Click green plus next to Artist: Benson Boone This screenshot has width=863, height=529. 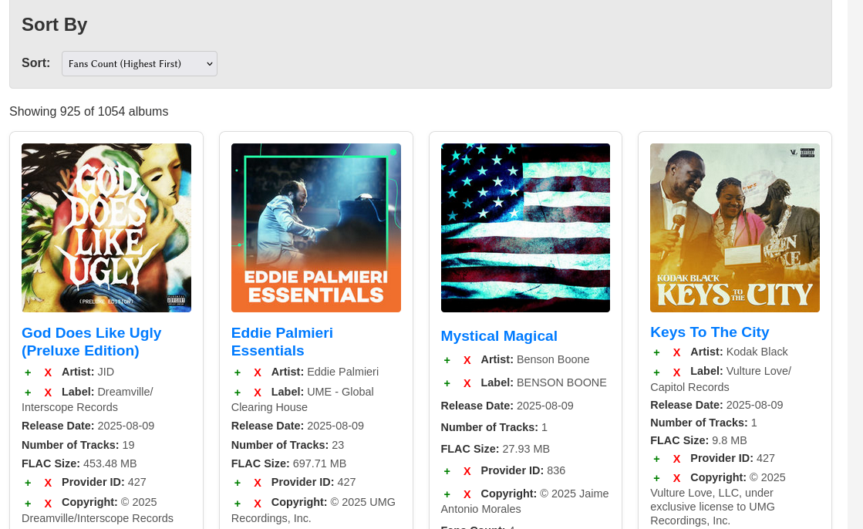point(447,360)
